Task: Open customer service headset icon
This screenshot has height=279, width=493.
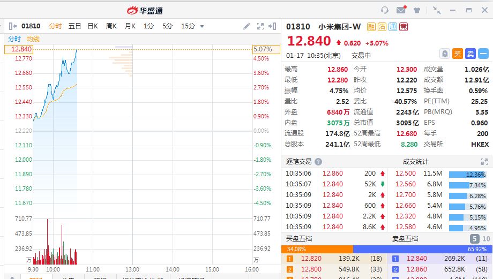Action: (385, 10)
